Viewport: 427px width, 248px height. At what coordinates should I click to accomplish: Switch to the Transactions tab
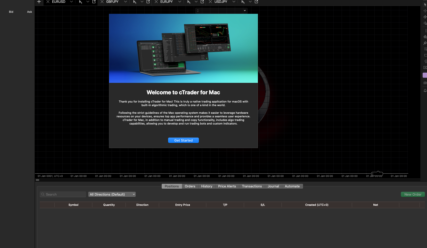pyautogui.click(x=252, y=186)
